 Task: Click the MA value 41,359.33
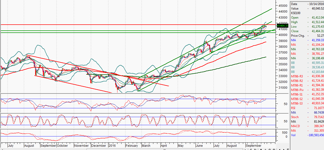[x=317, y=40]
